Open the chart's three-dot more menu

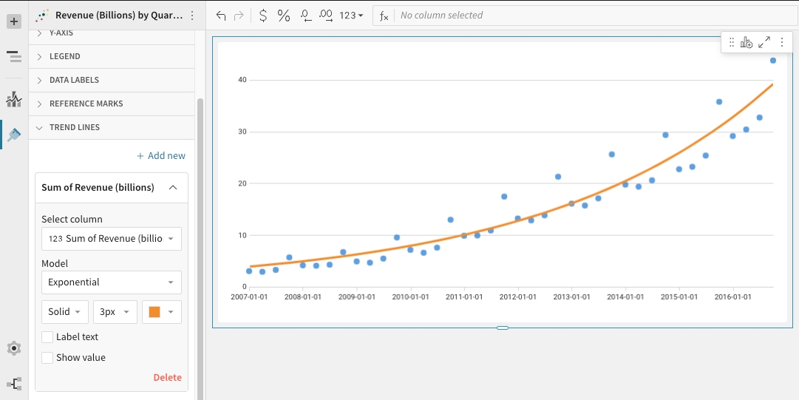pyautogui.click(x=782, y=43)
